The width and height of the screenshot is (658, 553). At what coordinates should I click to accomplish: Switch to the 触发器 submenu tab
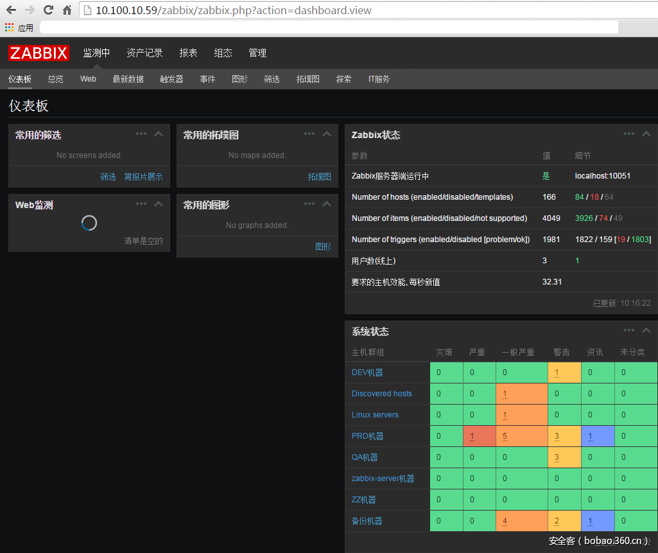171,79
